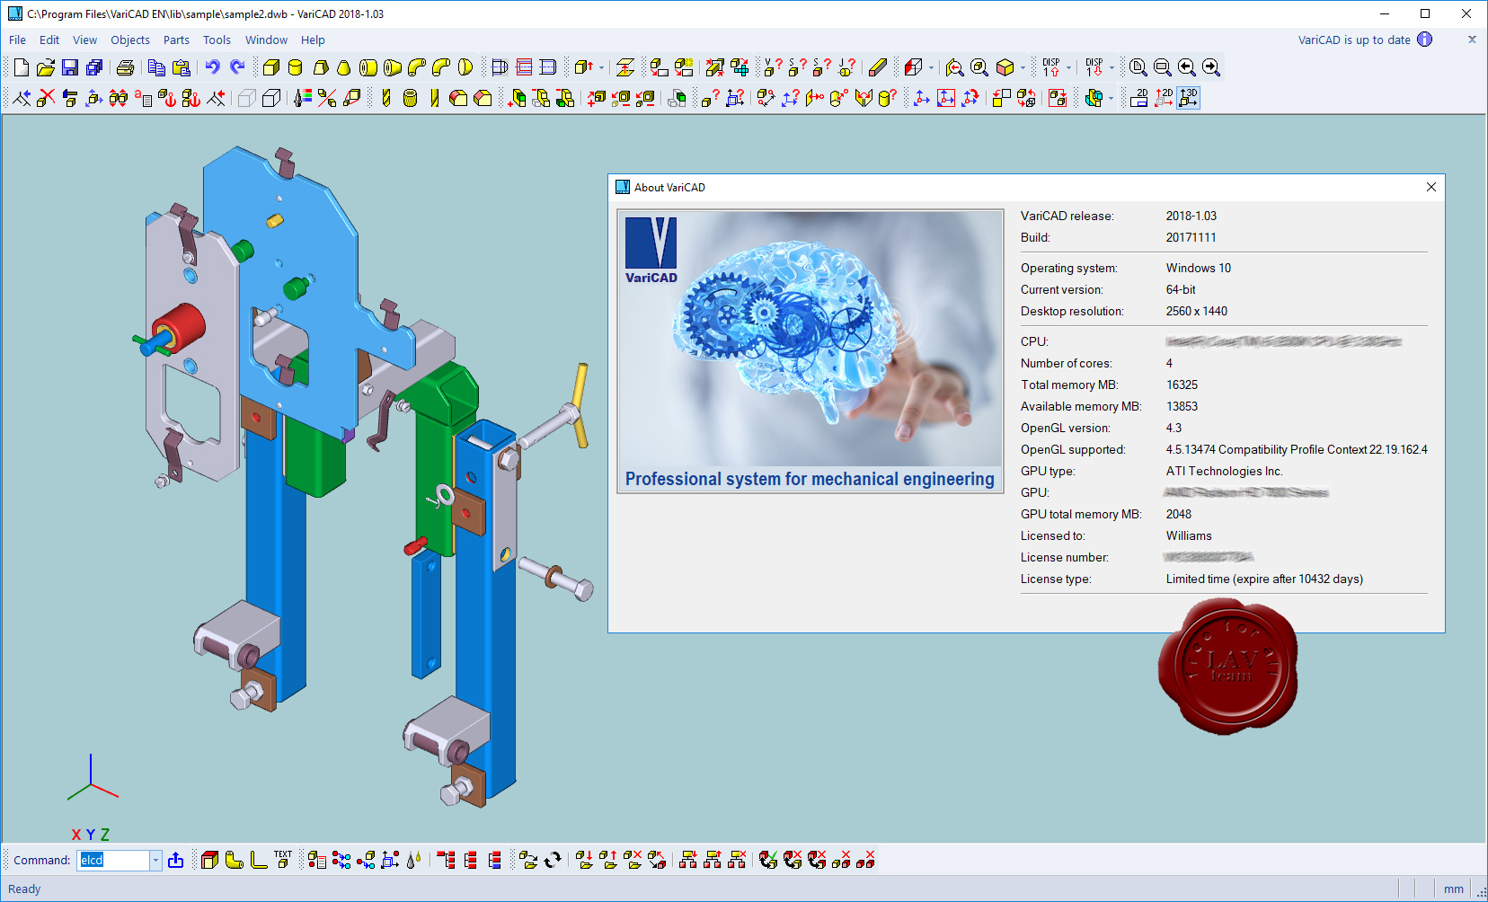Open a file with the folder icon
Screen dimensions: 1488x902
pyautogui.click(x=46, y=67)
